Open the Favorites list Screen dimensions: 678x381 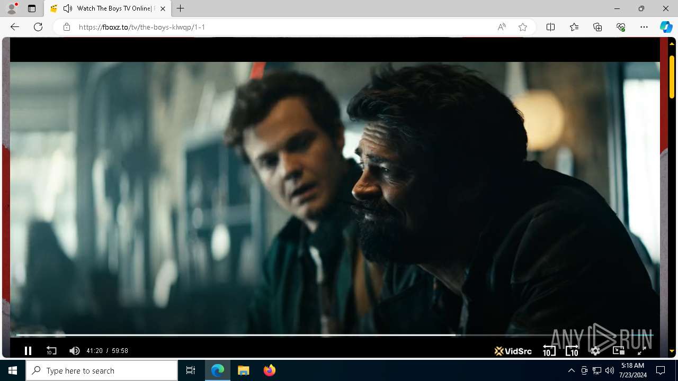pos(574,27)
